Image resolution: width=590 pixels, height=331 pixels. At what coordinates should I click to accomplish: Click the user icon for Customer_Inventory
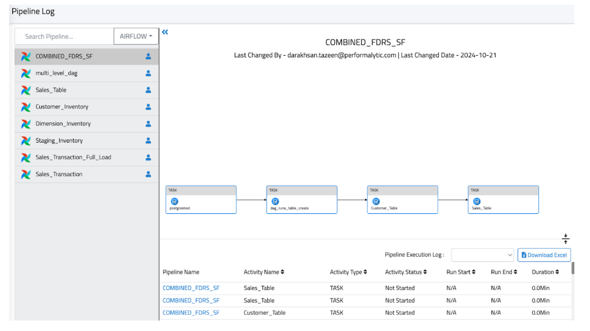click(x=148, y=107)
